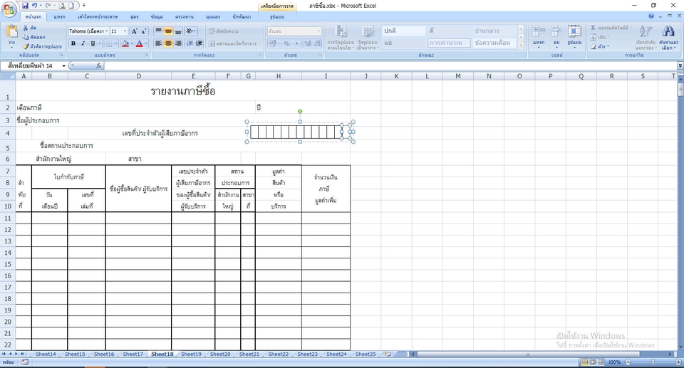The height and width of the screenshot is (368, 684).
Task: Toggle Italic formatting
Action: coord(83,43)
